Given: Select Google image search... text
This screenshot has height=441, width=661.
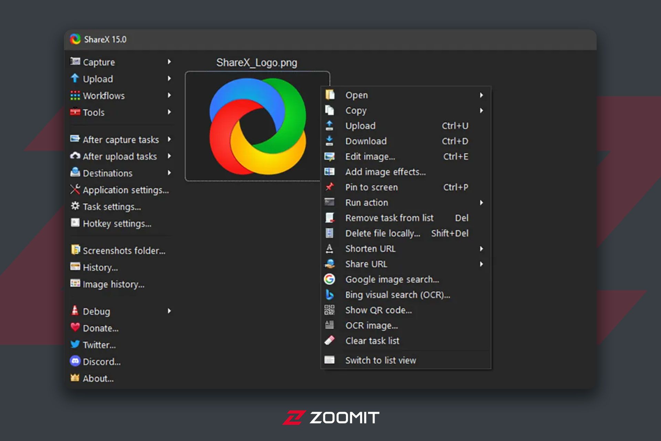Looking at the screenshot, I should pos(392,279).
